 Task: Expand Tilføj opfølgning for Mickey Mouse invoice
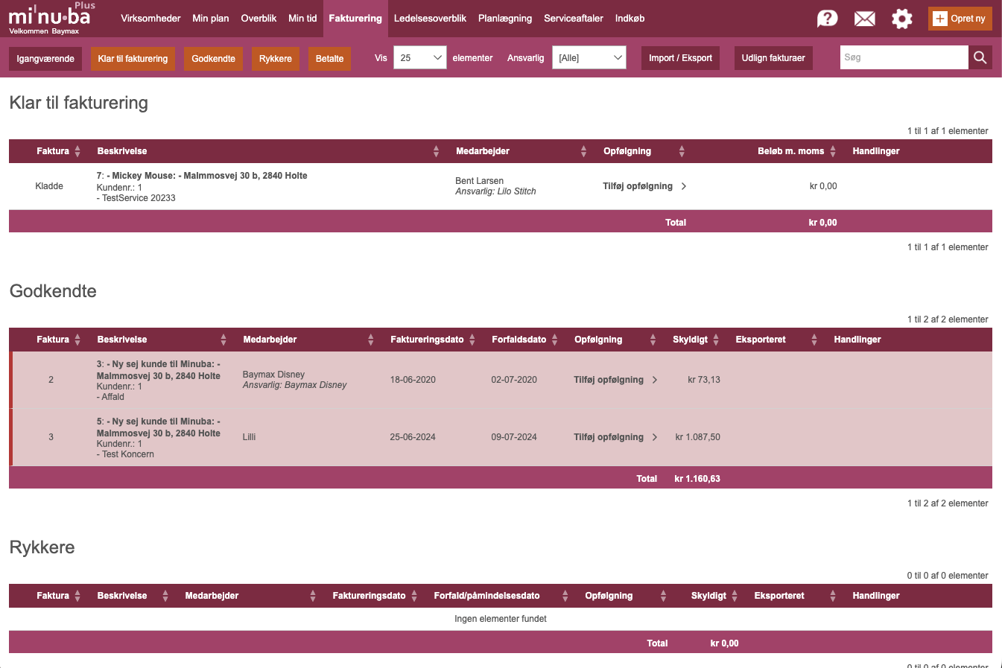[x=644, y=186]
